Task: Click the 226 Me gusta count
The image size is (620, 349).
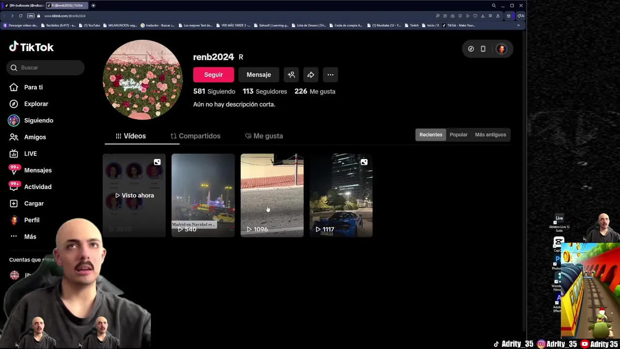Action: pos(315,91)
